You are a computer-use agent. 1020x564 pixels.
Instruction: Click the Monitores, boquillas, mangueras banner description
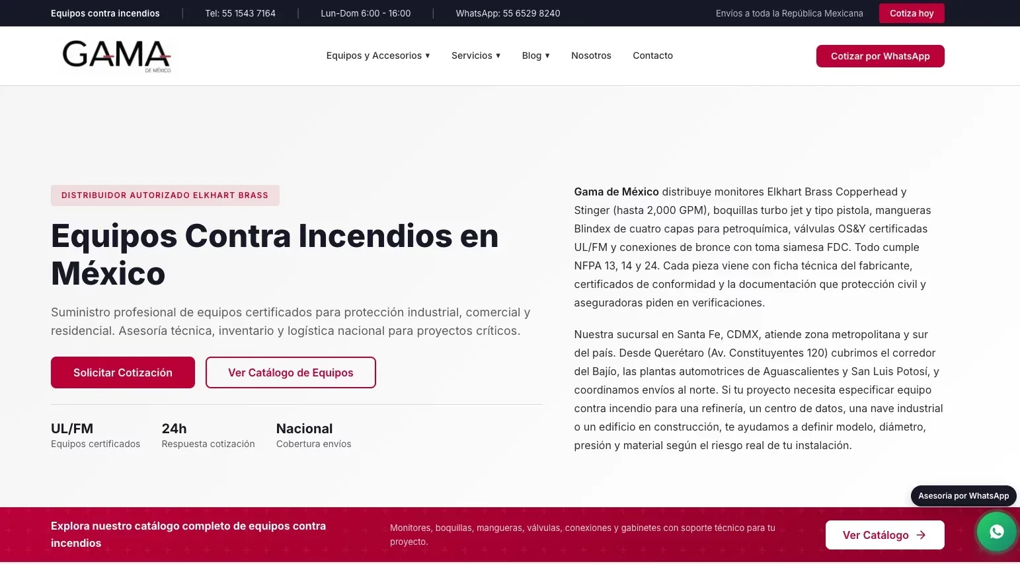582,535
